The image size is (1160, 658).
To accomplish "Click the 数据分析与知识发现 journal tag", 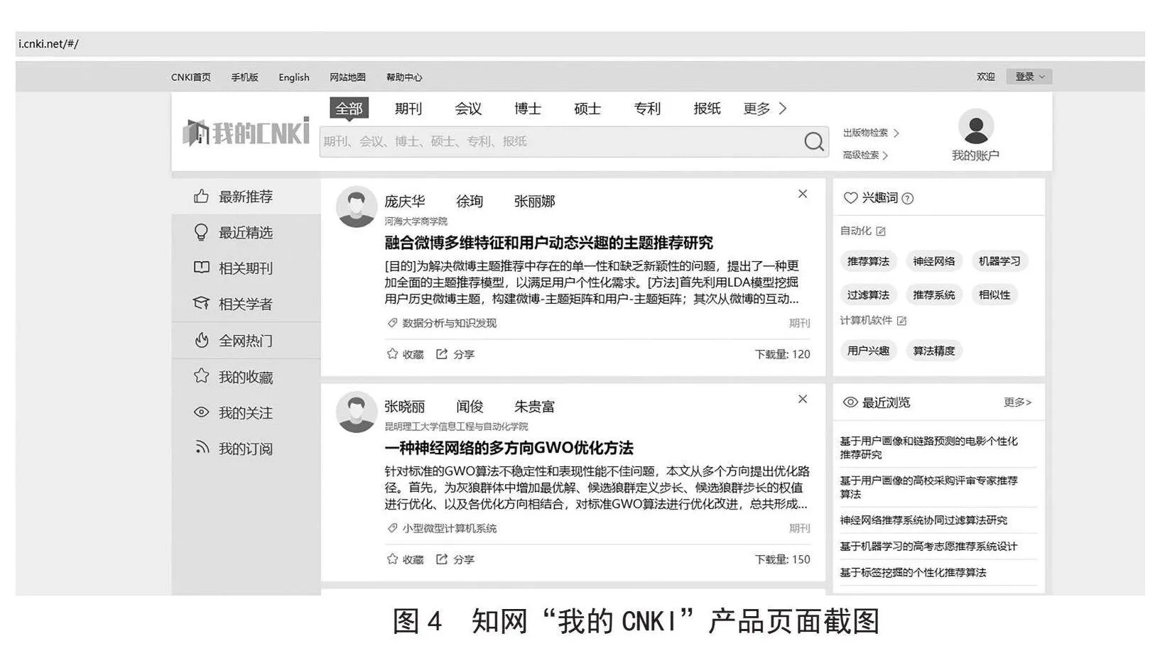I will [449, 323].
